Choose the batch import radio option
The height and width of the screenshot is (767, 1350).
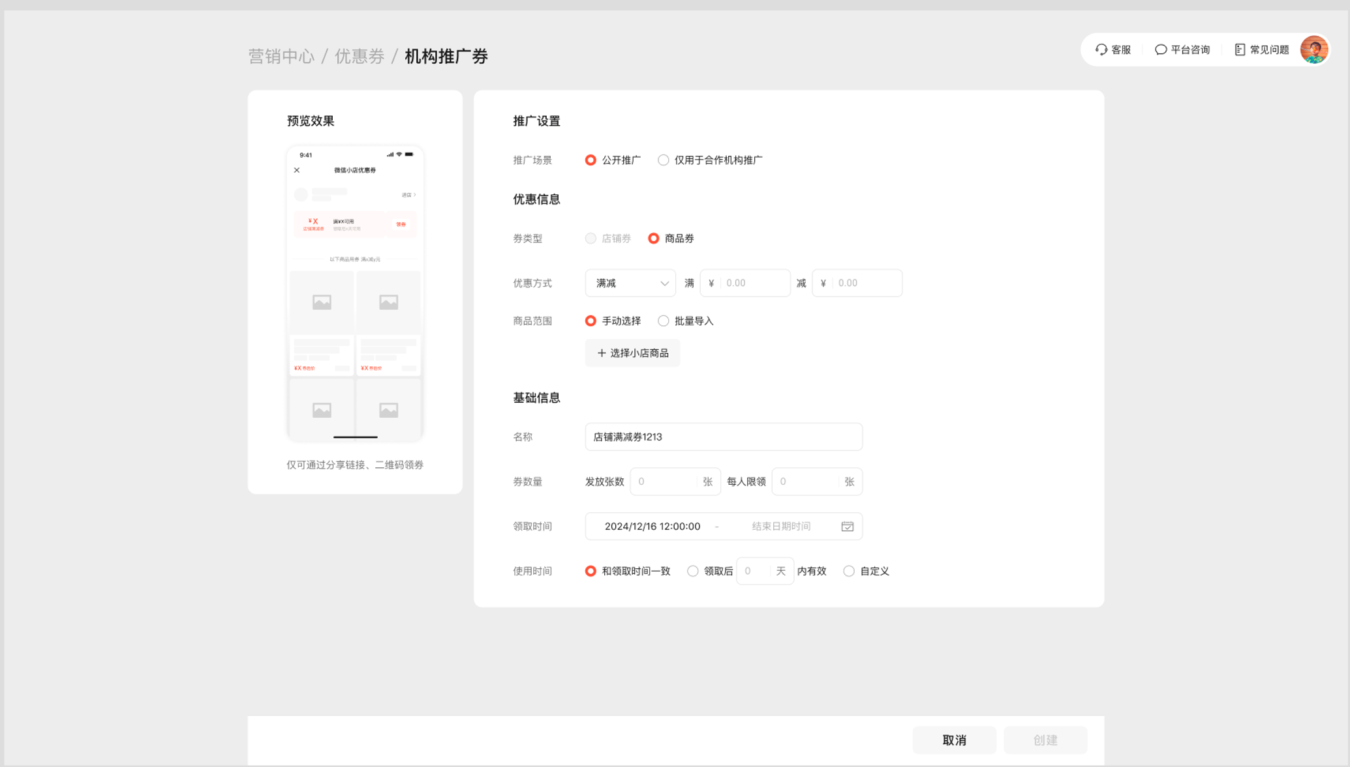coord(664,321)
